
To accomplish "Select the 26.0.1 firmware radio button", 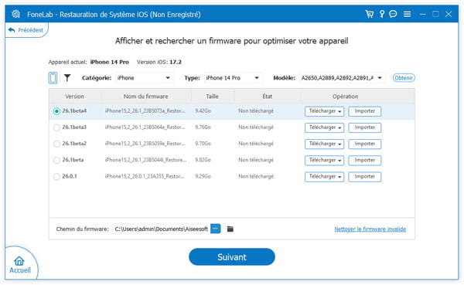I will 56,177.
